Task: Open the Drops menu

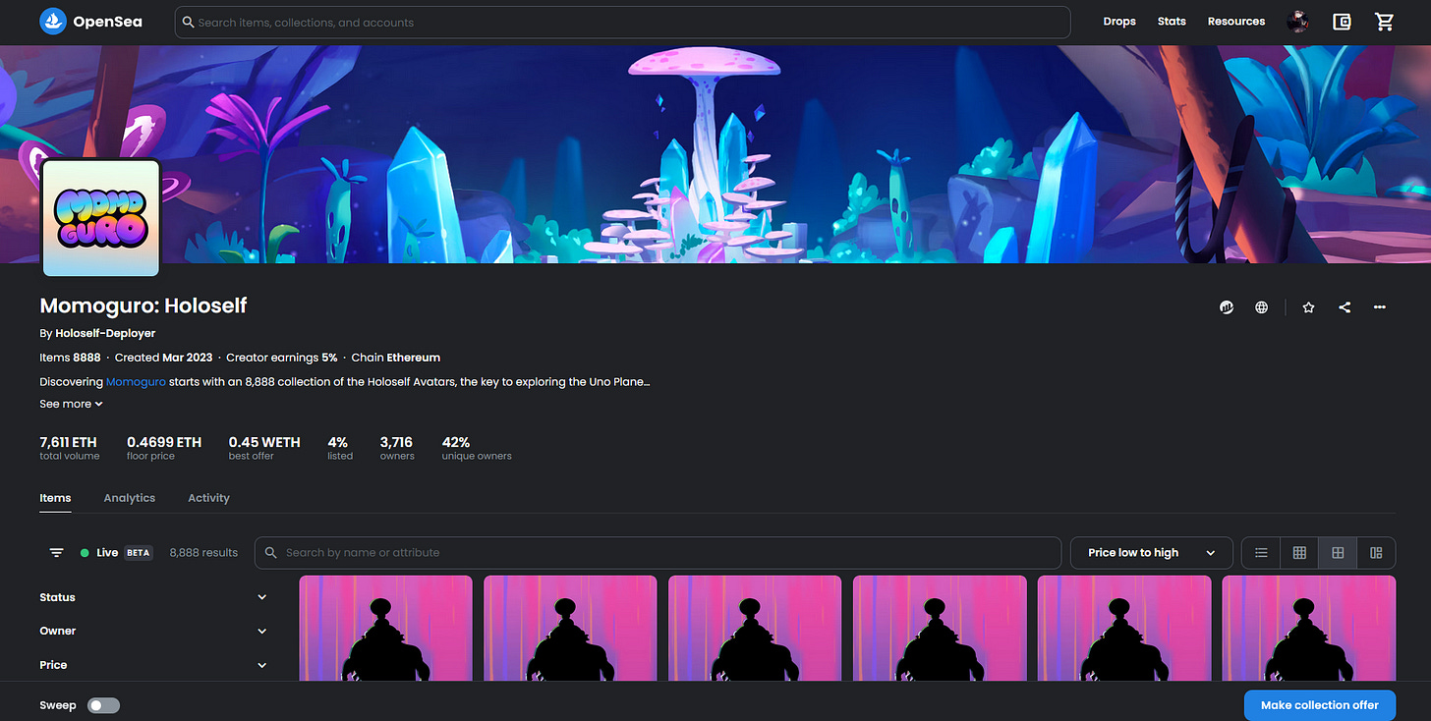Action: pos(1119,22)
